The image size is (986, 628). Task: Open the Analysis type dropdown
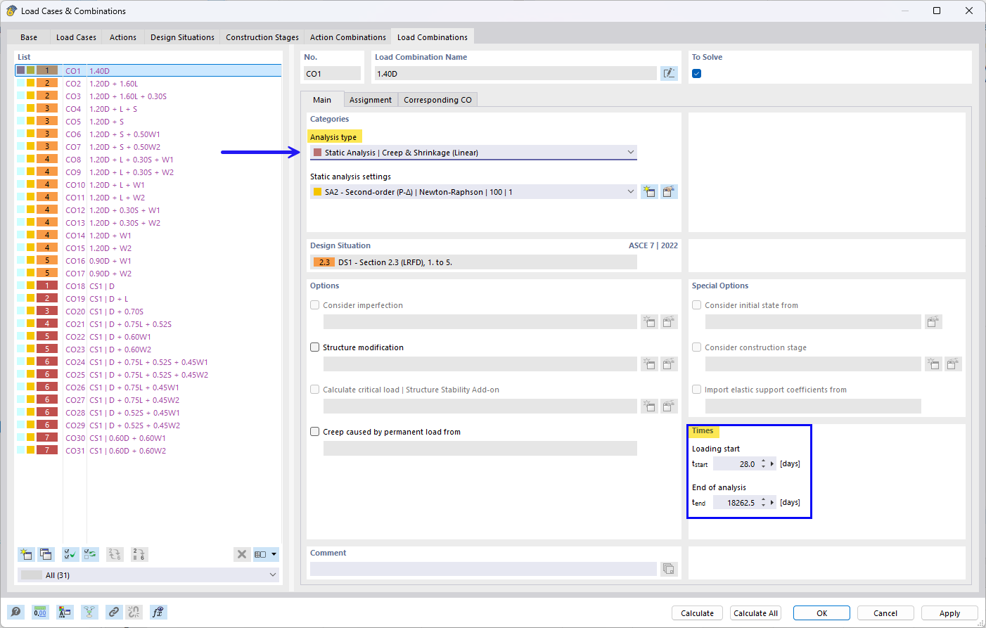[473, 152]
